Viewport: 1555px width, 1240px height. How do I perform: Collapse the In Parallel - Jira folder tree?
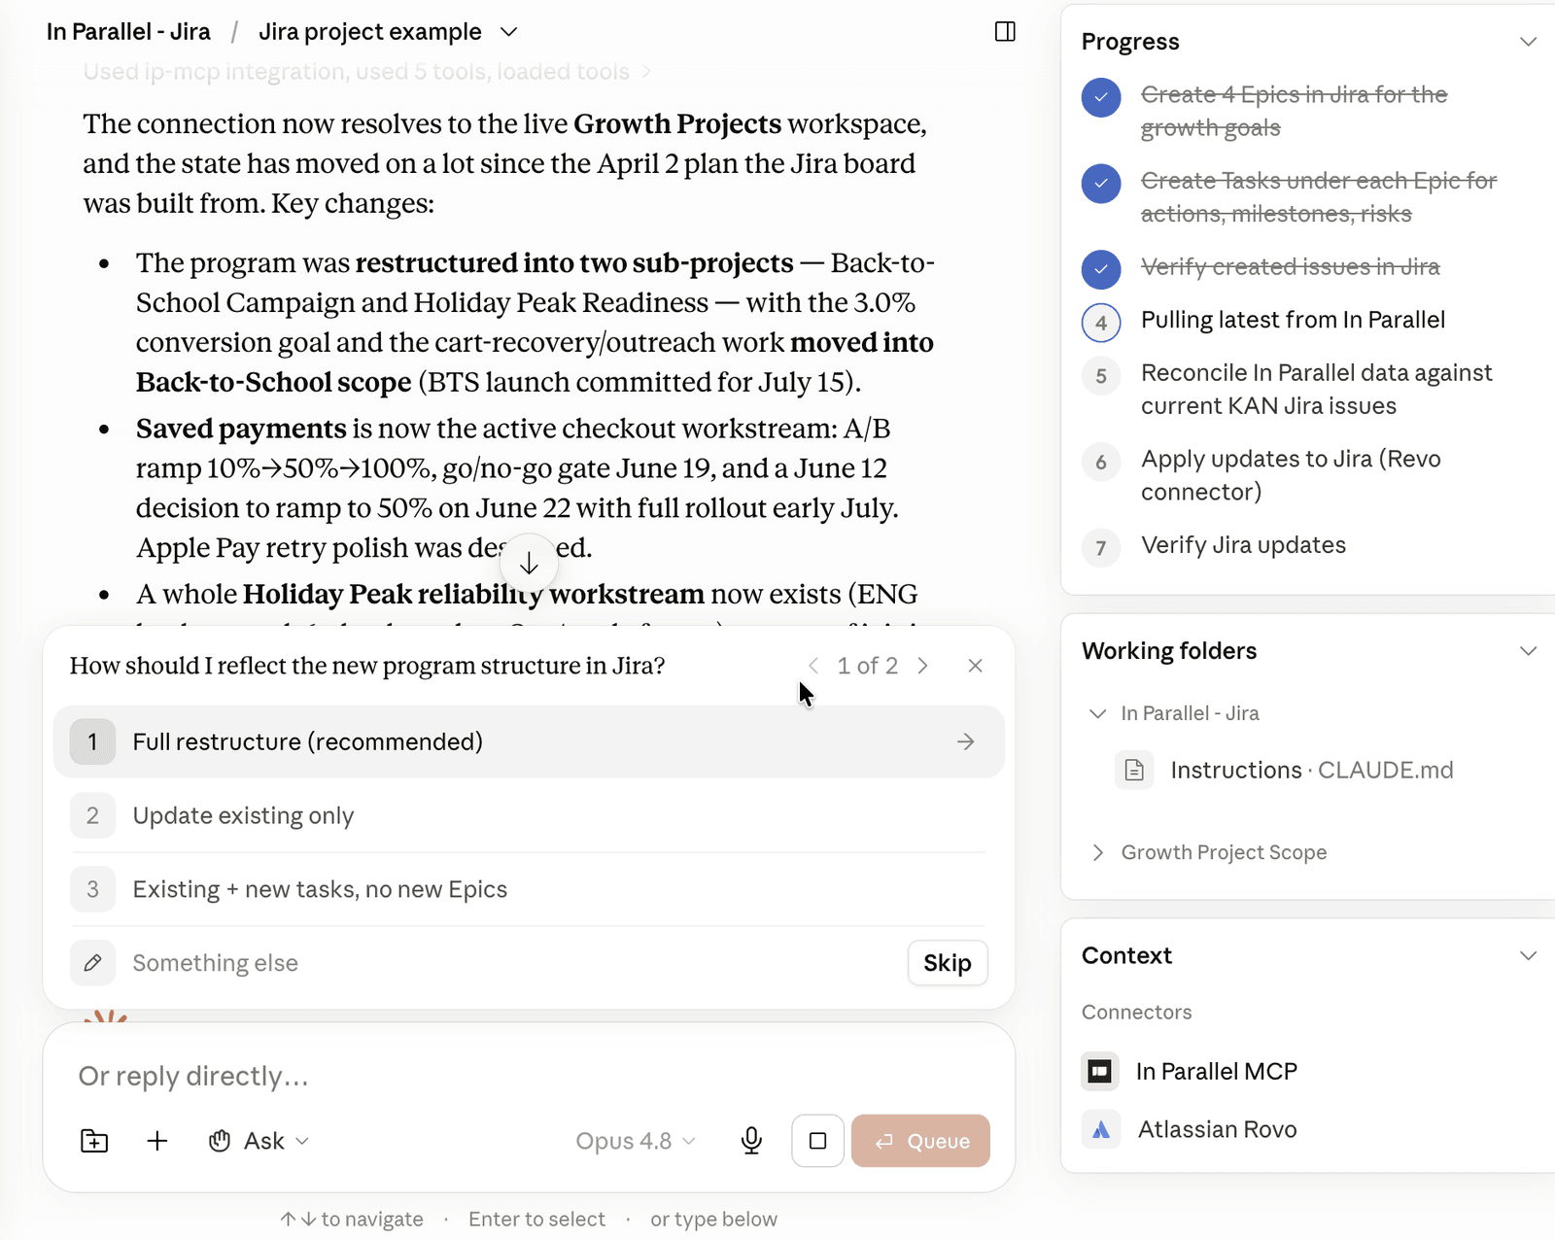[x=1097, y=713]
